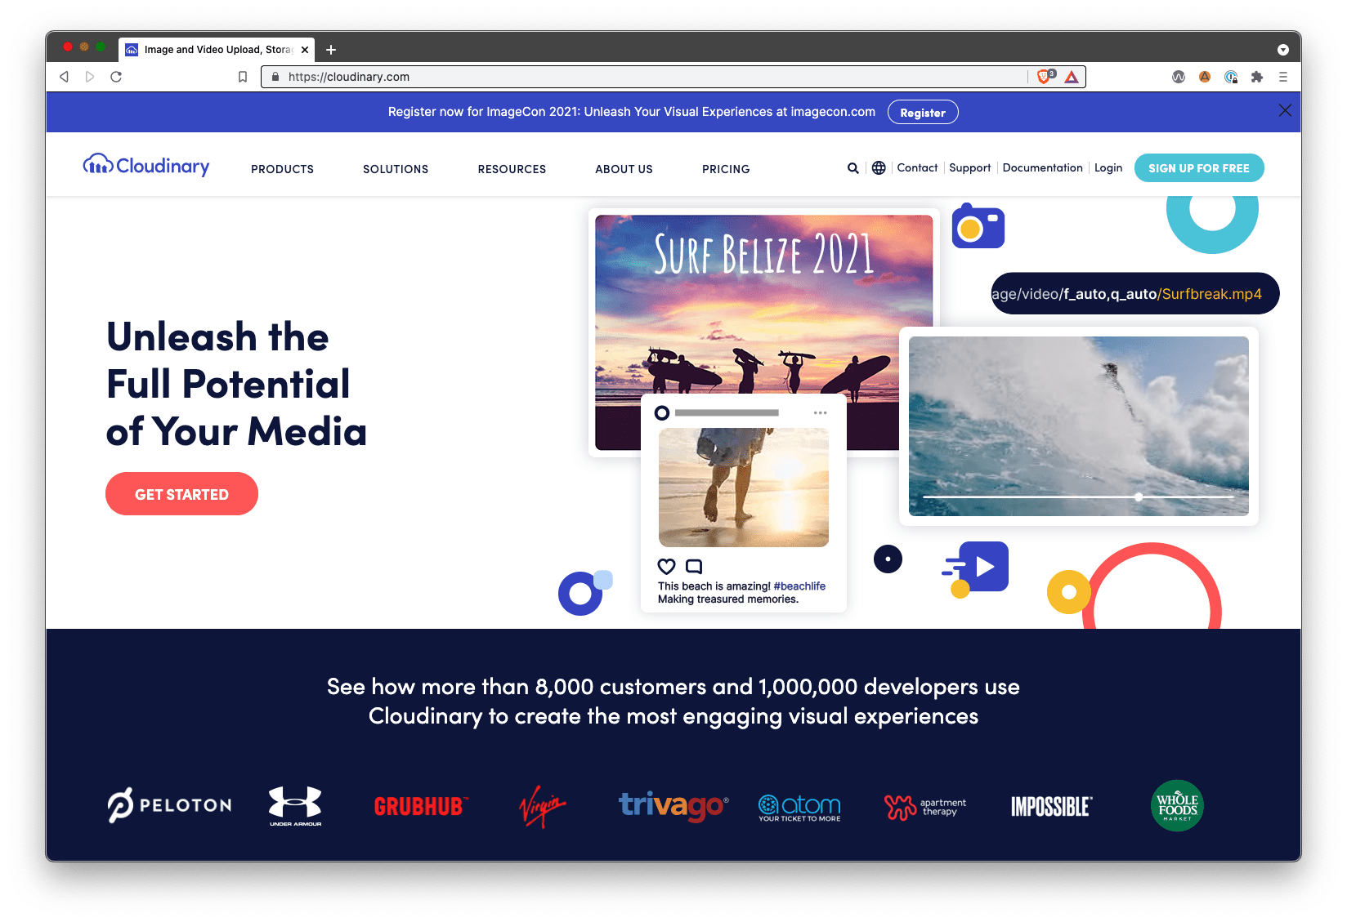The image size is (1347, 922).
Task: Open the WordPress extension icon in toolbar
Action: [x=1179, y=77]
